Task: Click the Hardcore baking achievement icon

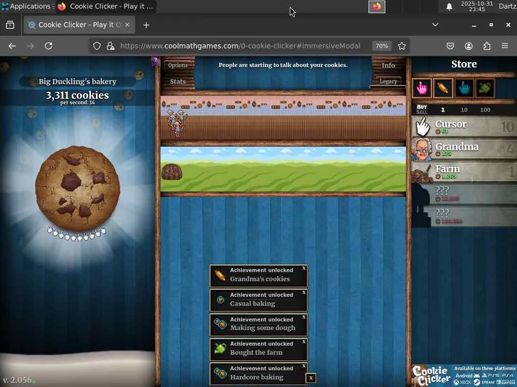Action: 220,373
